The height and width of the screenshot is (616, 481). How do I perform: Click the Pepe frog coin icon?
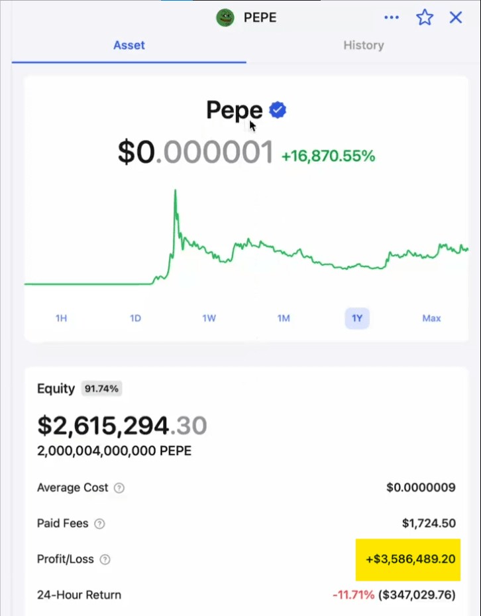coord(226,17)
